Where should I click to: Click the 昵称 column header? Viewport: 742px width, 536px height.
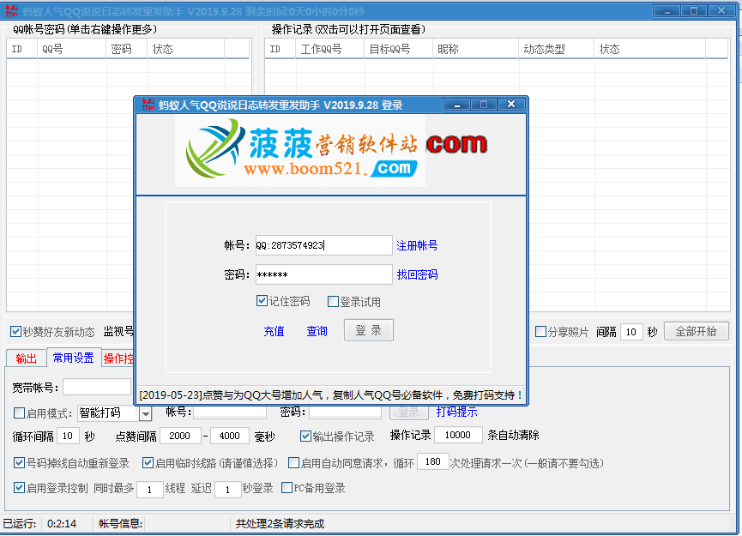coord(475,49)
